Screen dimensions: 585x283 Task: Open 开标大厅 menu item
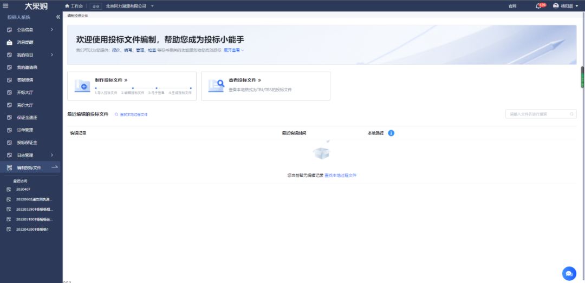pyautogui.click(x=25, y=92)
